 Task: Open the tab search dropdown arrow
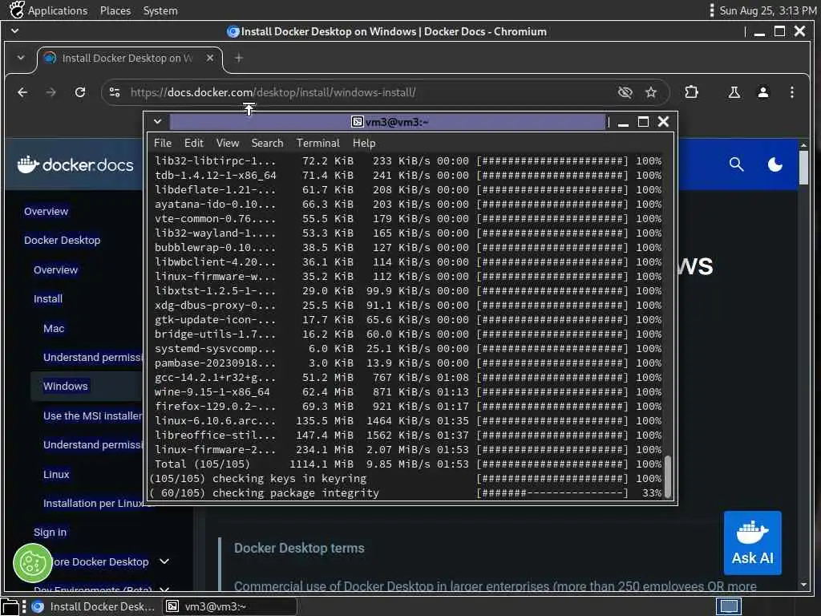pyautogui.click(x=21, y=58)
